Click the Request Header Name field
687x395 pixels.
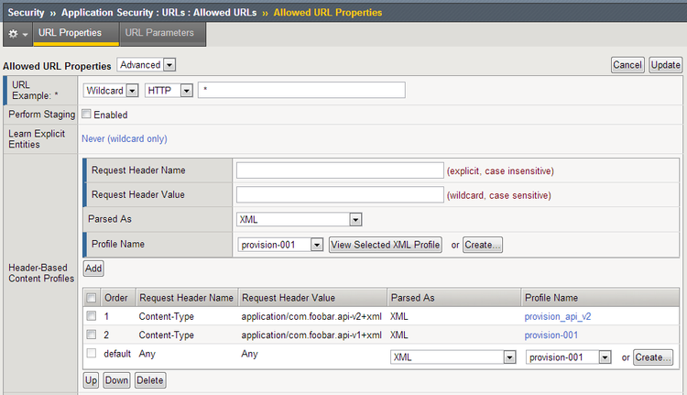pos(339,170)
